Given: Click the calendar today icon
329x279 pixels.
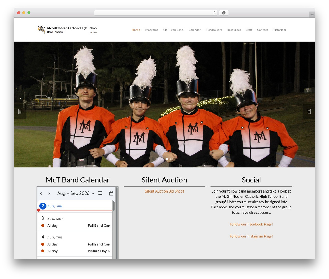Looking at the screenshot, I should coord(111,193).
